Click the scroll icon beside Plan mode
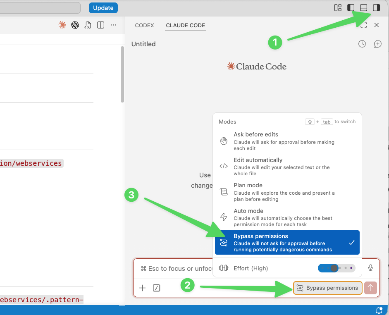The image size is (389, 315). [x=224, y=192]
